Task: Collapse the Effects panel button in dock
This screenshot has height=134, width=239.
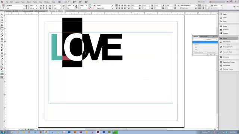Action: tap(228, 38)
